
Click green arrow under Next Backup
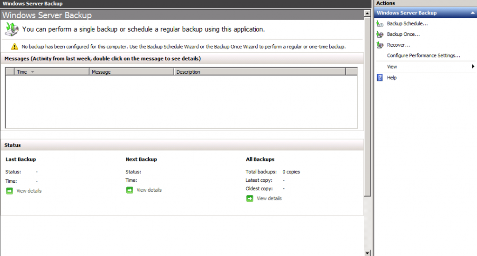coord(129,190)
